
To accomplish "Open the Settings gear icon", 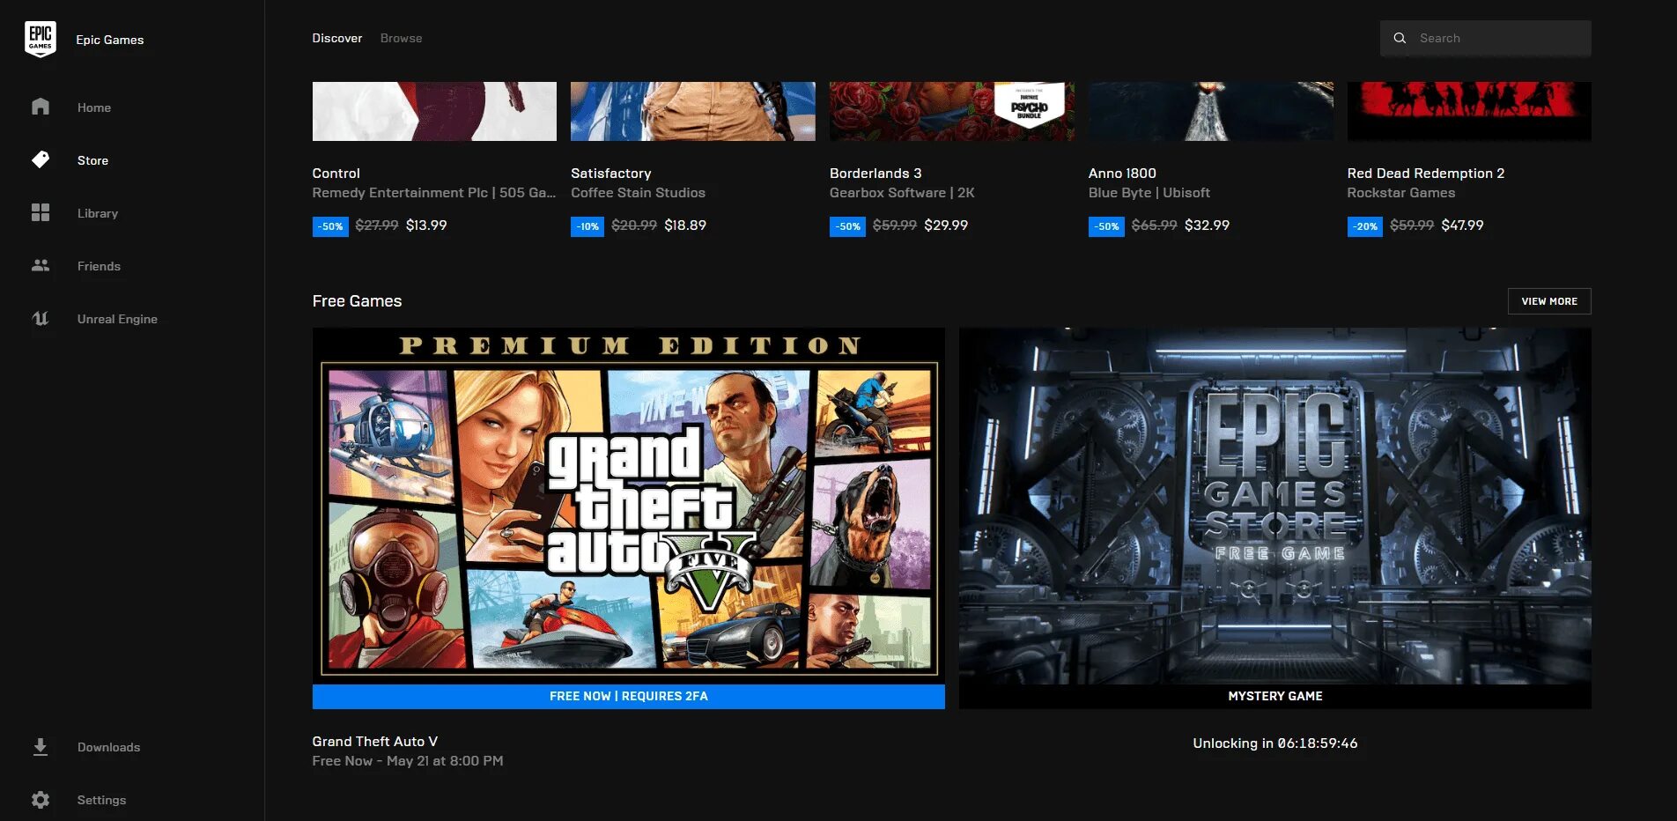I will tap(41, 800).
